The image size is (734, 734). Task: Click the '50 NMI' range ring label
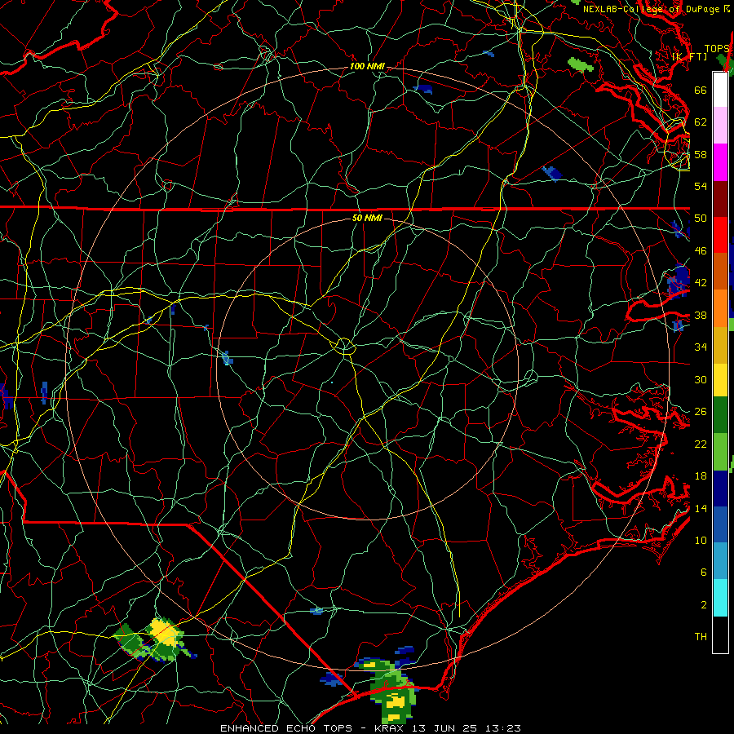coord(367,218)
